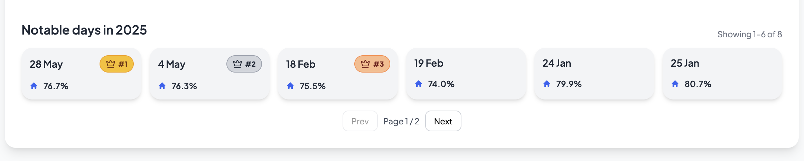Click the gold #1 crown badge

(116, 64)
